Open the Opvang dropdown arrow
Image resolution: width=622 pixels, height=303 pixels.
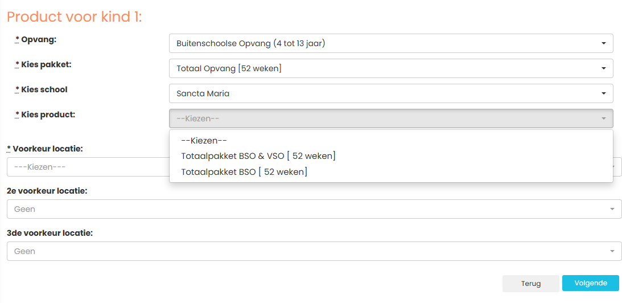(x=603, y=43)
